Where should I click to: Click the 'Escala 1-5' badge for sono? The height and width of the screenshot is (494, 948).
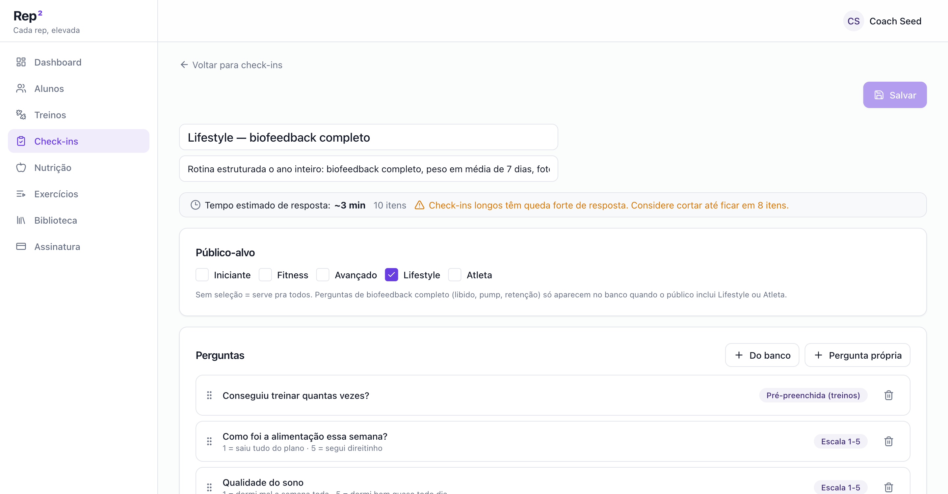(841, 487)
